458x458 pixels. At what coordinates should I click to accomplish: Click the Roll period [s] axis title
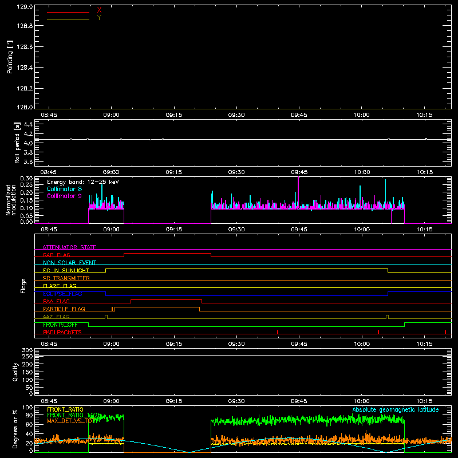click(17, 143)
